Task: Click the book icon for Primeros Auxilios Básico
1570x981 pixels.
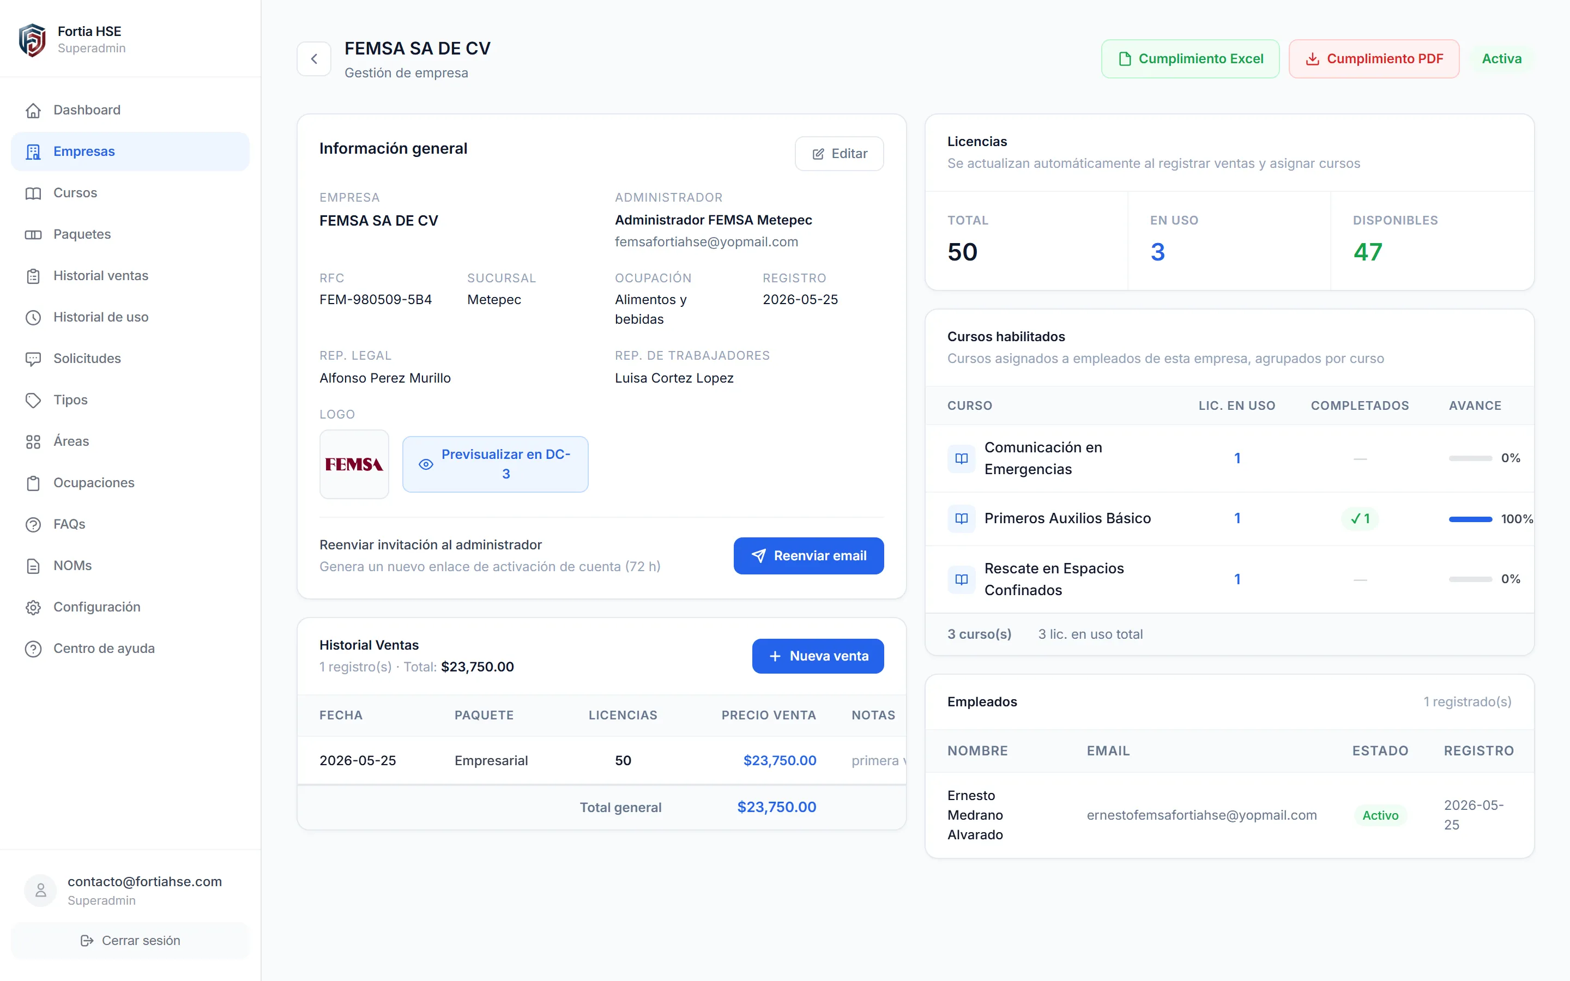Action: coord(962,519)
